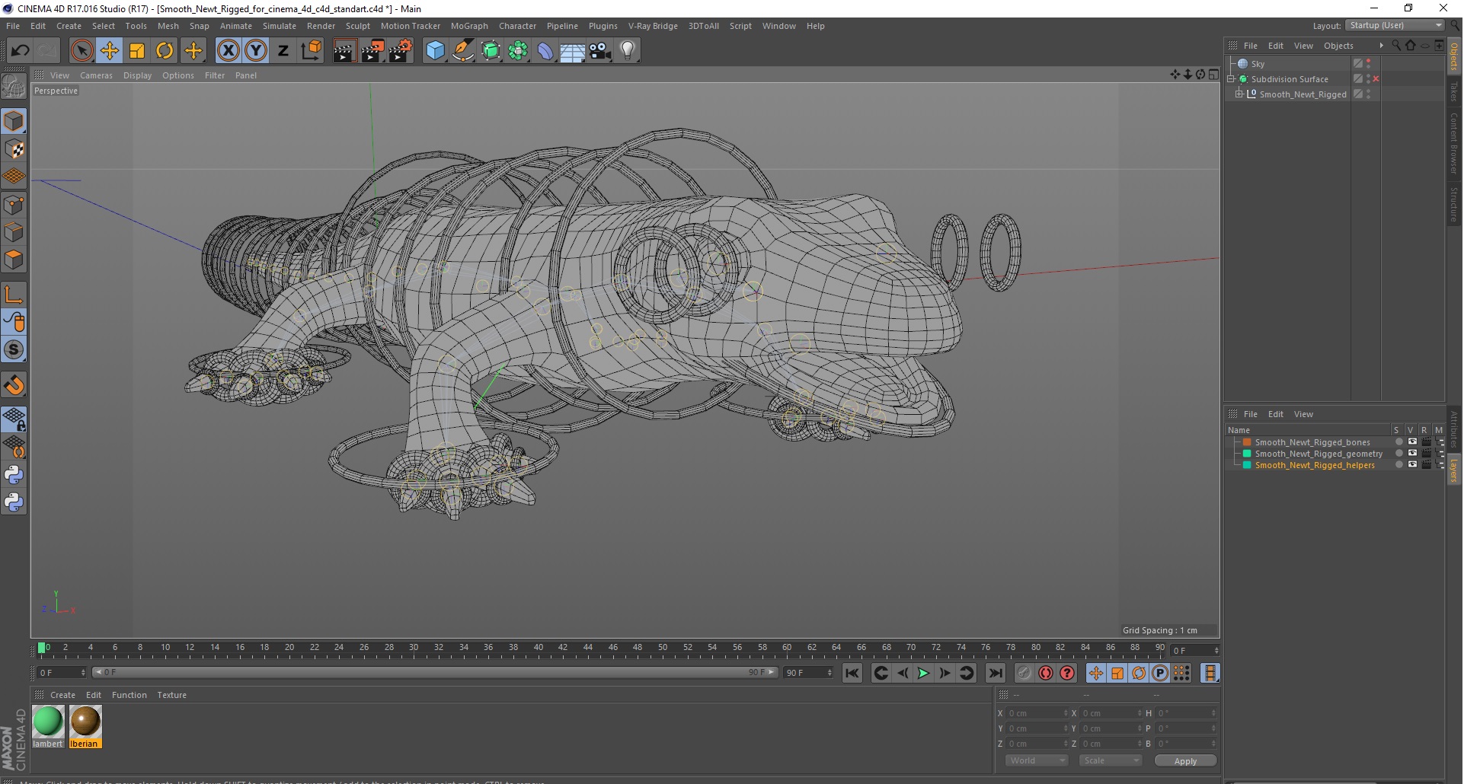Add a Cube primitive object
The width and height of the screenshot is (1464, 784).
pyautogui.click(x=435, y=51)
